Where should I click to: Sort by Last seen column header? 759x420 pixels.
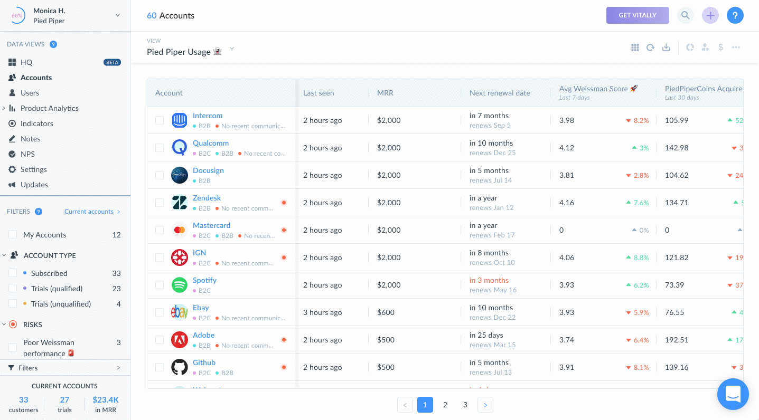pos(318,93)
